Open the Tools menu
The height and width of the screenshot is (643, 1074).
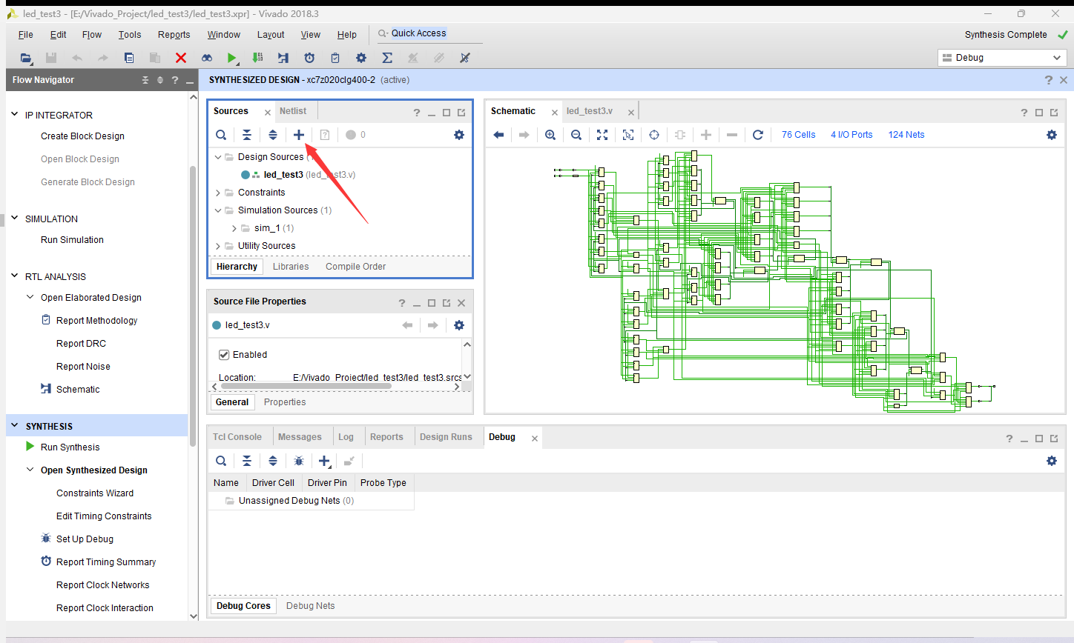(130, 34)
